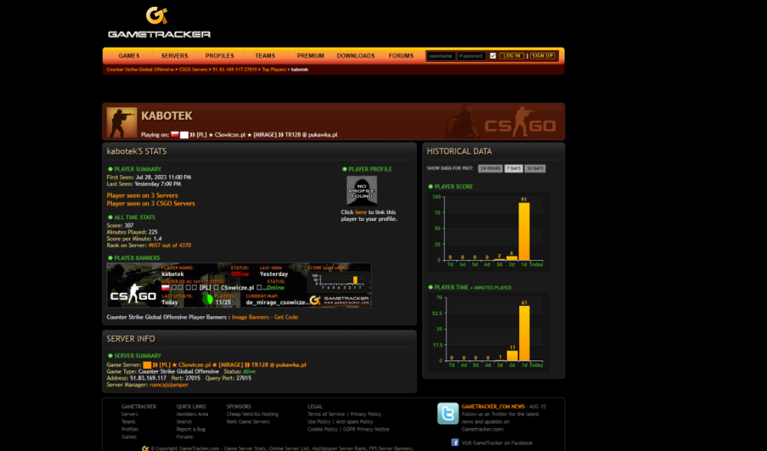
Task: Open the GAMES menu in the navigation bar
Action: [129, 56]
